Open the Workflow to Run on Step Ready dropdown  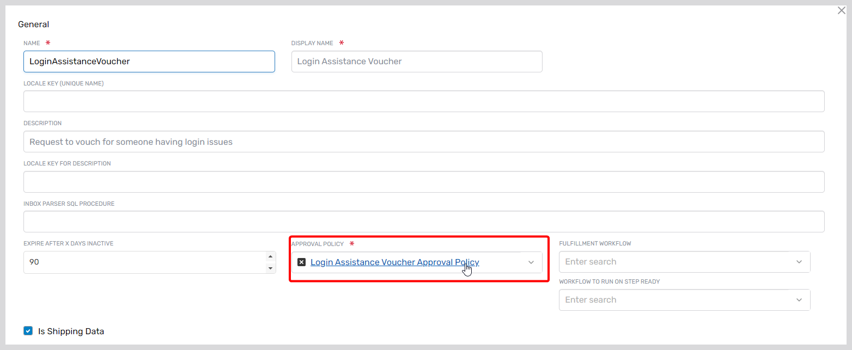pos(799,299)
